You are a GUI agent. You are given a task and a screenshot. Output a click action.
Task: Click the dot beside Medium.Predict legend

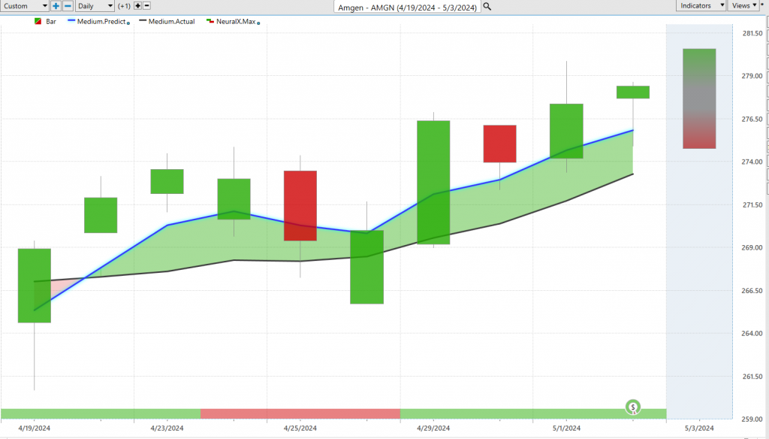(x=128, y=23)
